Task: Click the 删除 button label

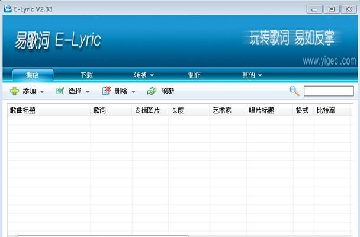Action: (x=121, y=91)
